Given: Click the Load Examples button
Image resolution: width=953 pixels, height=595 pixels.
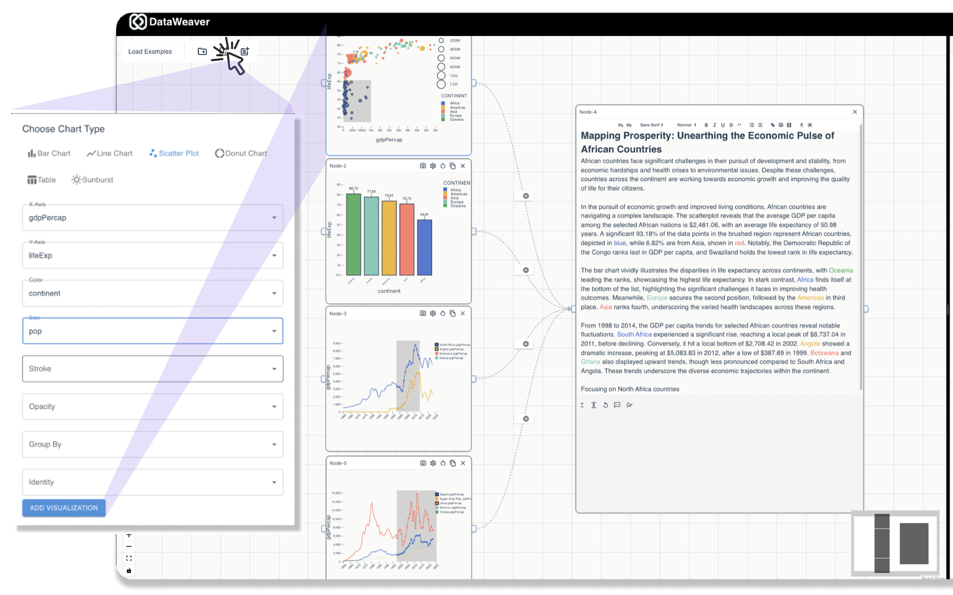Looking at the screenshot, I should tap(150, 51).
